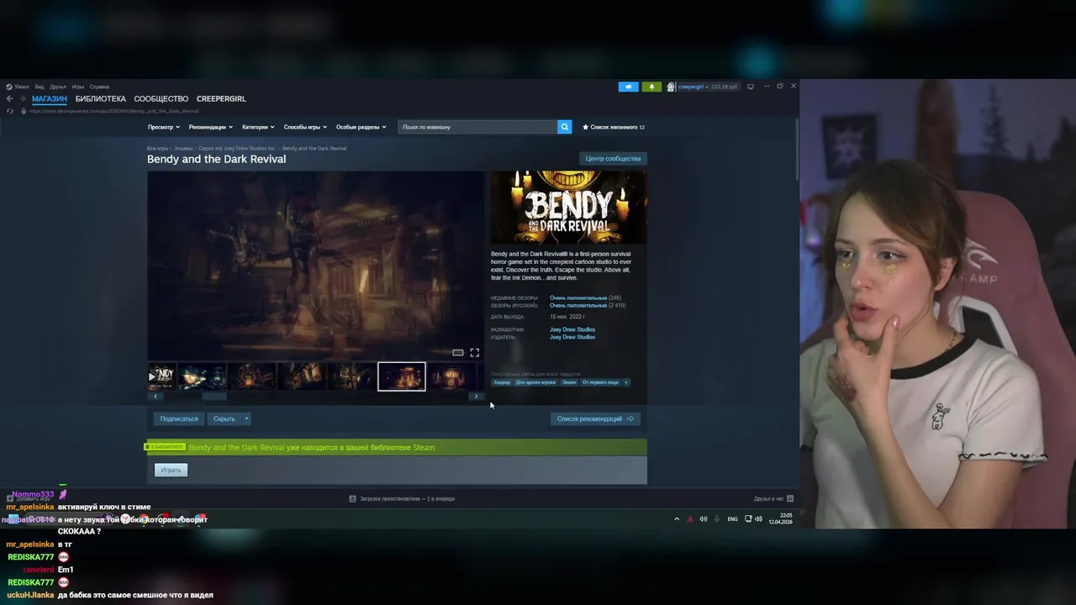Open the green notifications bell
Viewport: 1076px width, 605px height.
click(651, 87)
